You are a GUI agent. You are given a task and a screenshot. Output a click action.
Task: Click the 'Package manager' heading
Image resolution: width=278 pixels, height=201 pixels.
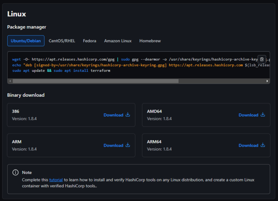[x=26, y=27]
